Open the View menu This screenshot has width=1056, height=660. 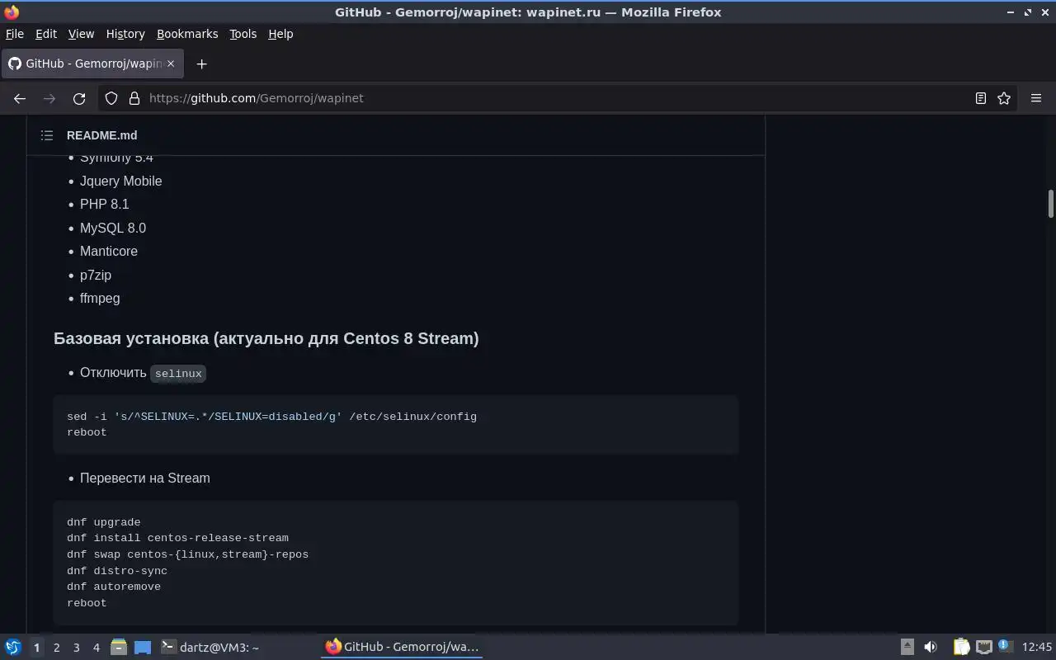click(81, 34)
